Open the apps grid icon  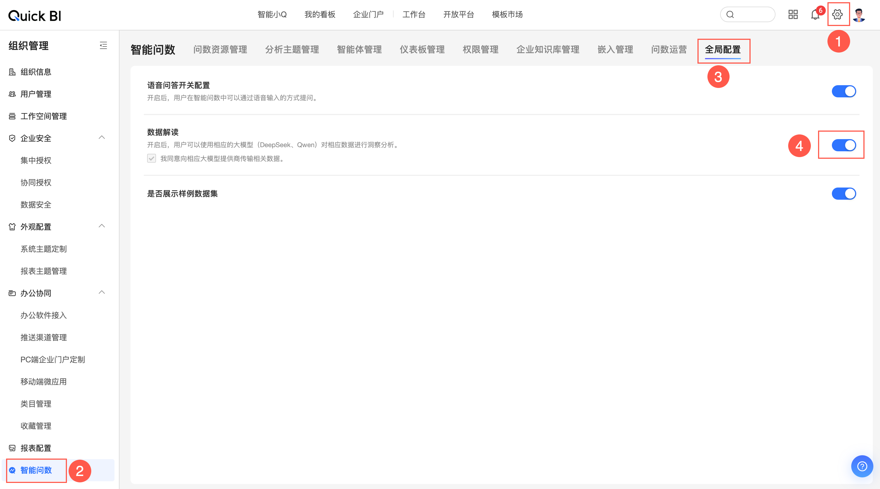(793, 14)
